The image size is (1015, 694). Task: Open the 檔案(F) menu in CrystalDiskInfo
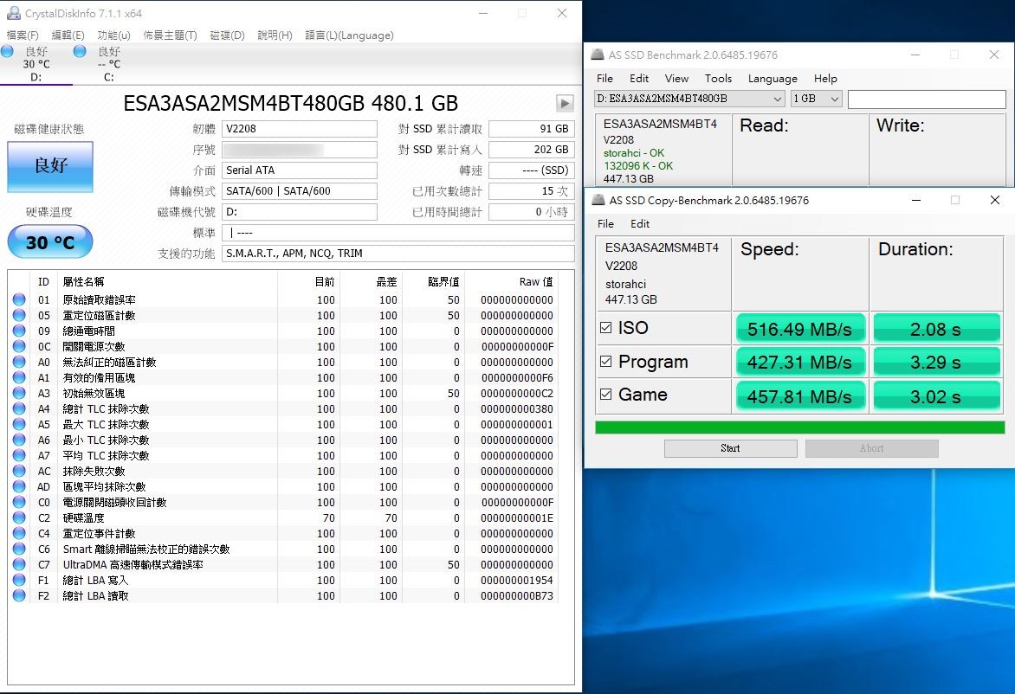(23, 35)
